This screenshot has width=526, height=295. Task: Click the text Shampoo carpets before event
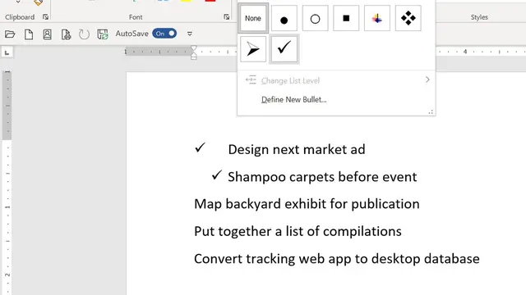point(322,177)
